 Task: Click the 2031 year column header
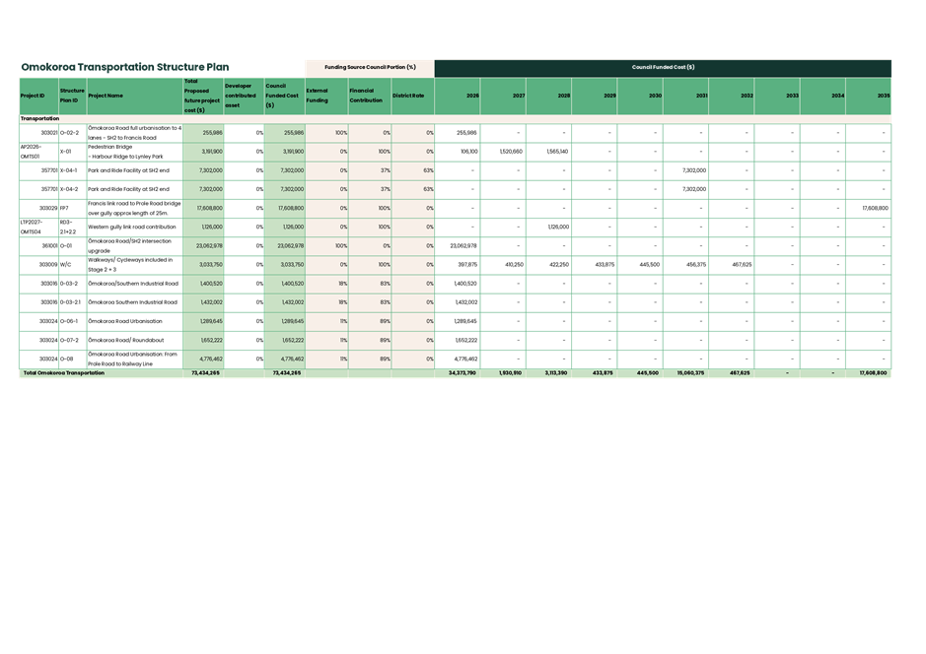click(x=687, y=96)
